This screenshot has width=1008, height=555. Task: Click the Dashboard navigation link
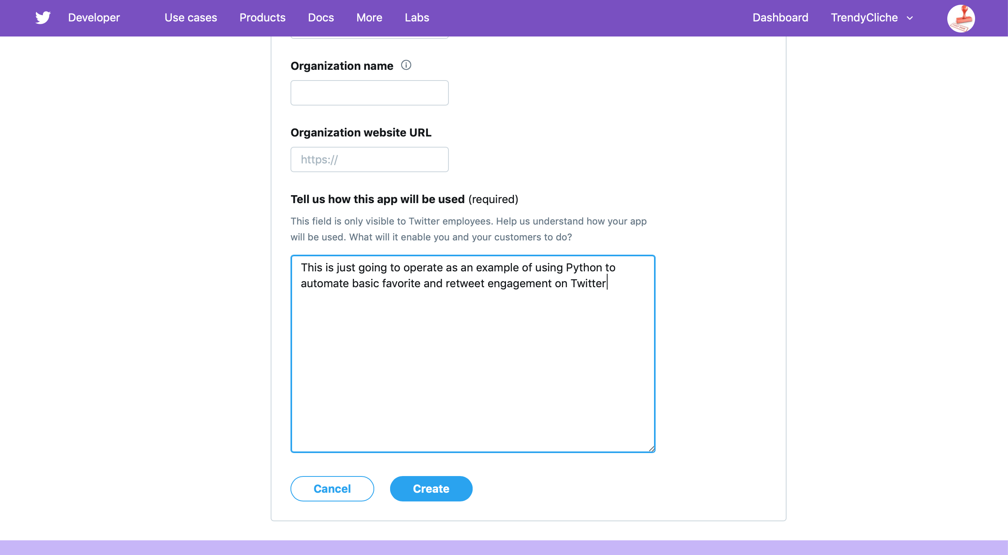pos(781,18)
